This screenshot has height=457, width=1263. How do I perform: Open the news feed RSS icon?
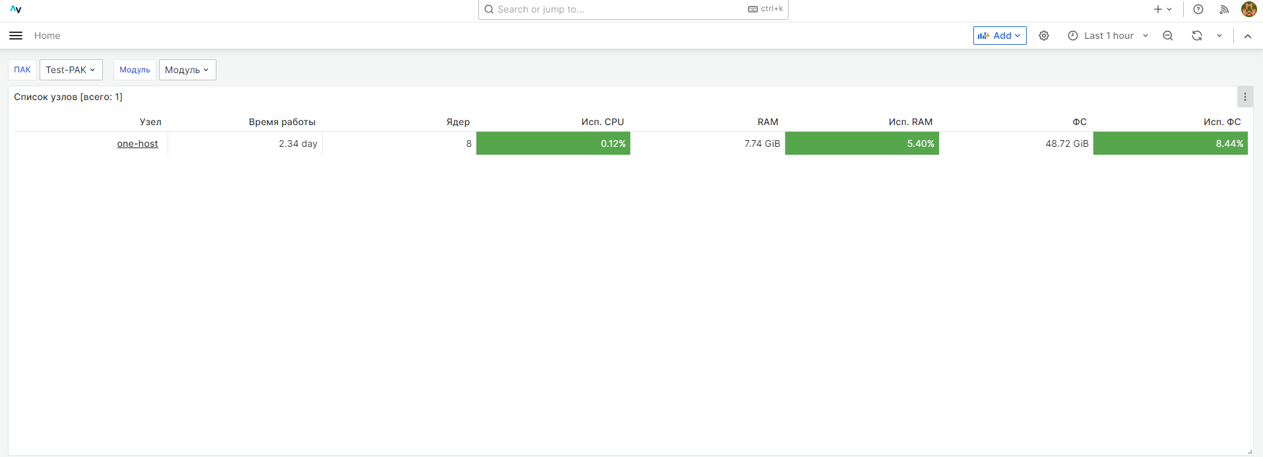click(x=1224, y=9)
